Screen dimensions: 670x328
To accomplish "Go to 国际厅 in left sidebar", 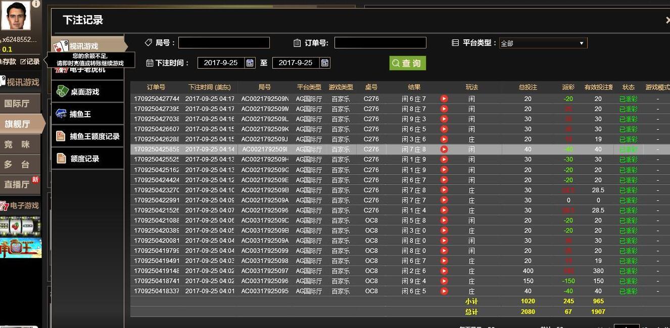I will [x=17, y=103].
